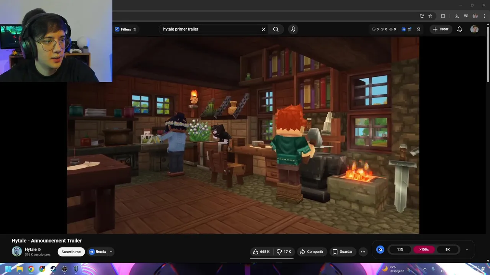Click the 576 K suscriptores text
Viewport: 490px width, 275px height.
(x=38, y=255)
